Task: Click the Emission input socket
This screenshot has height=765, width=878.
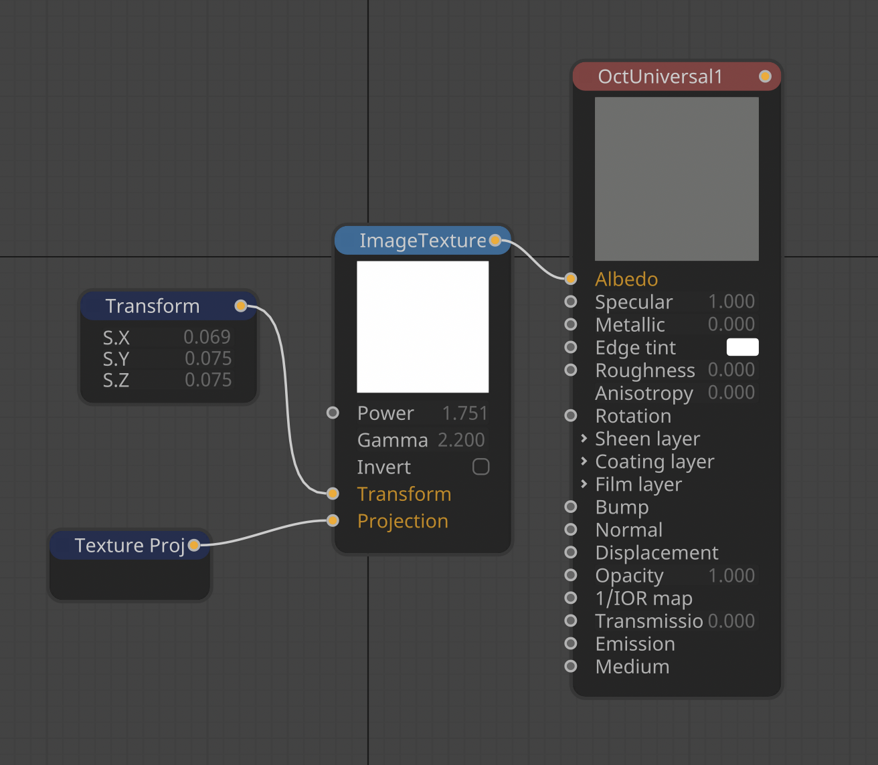Action: pos(571,643)
